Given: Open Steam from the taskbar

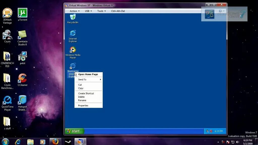Looking at the screenshot, I should click(68, 141).
